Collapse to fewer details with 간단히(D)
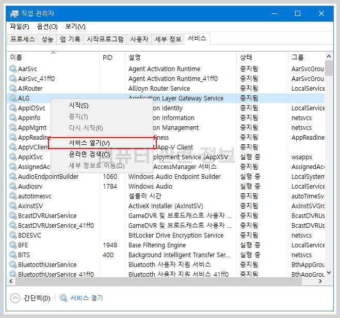 [30, 298]
